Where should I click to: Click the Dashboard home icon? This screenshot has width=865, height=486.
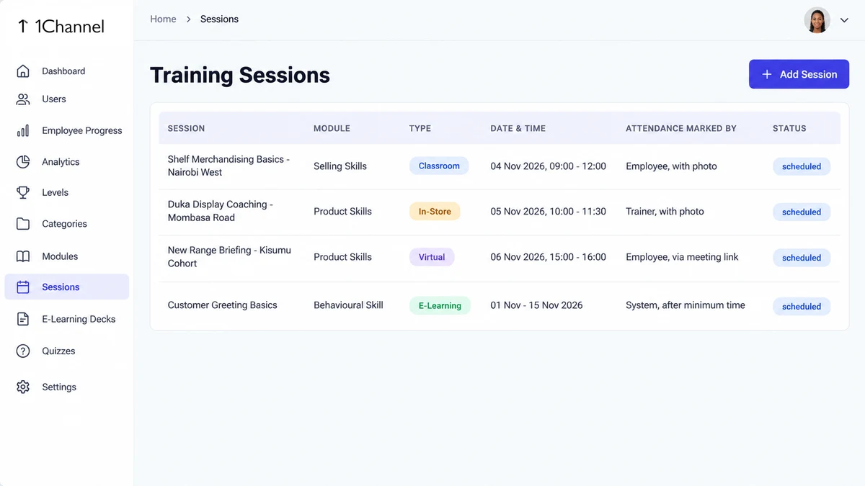click(x=23, y=71)
